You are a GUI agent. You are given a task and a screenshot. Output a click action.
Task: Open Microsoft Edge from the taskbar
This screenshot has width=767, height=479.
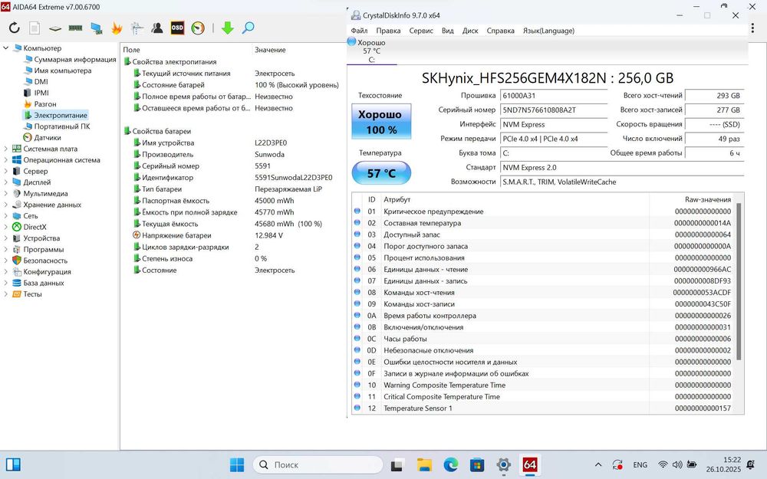click(451, 464)
